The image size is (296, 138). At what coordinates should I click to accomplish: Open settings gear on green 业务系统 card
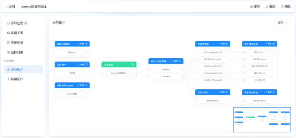pyautogui.click(x=133, y=64)
